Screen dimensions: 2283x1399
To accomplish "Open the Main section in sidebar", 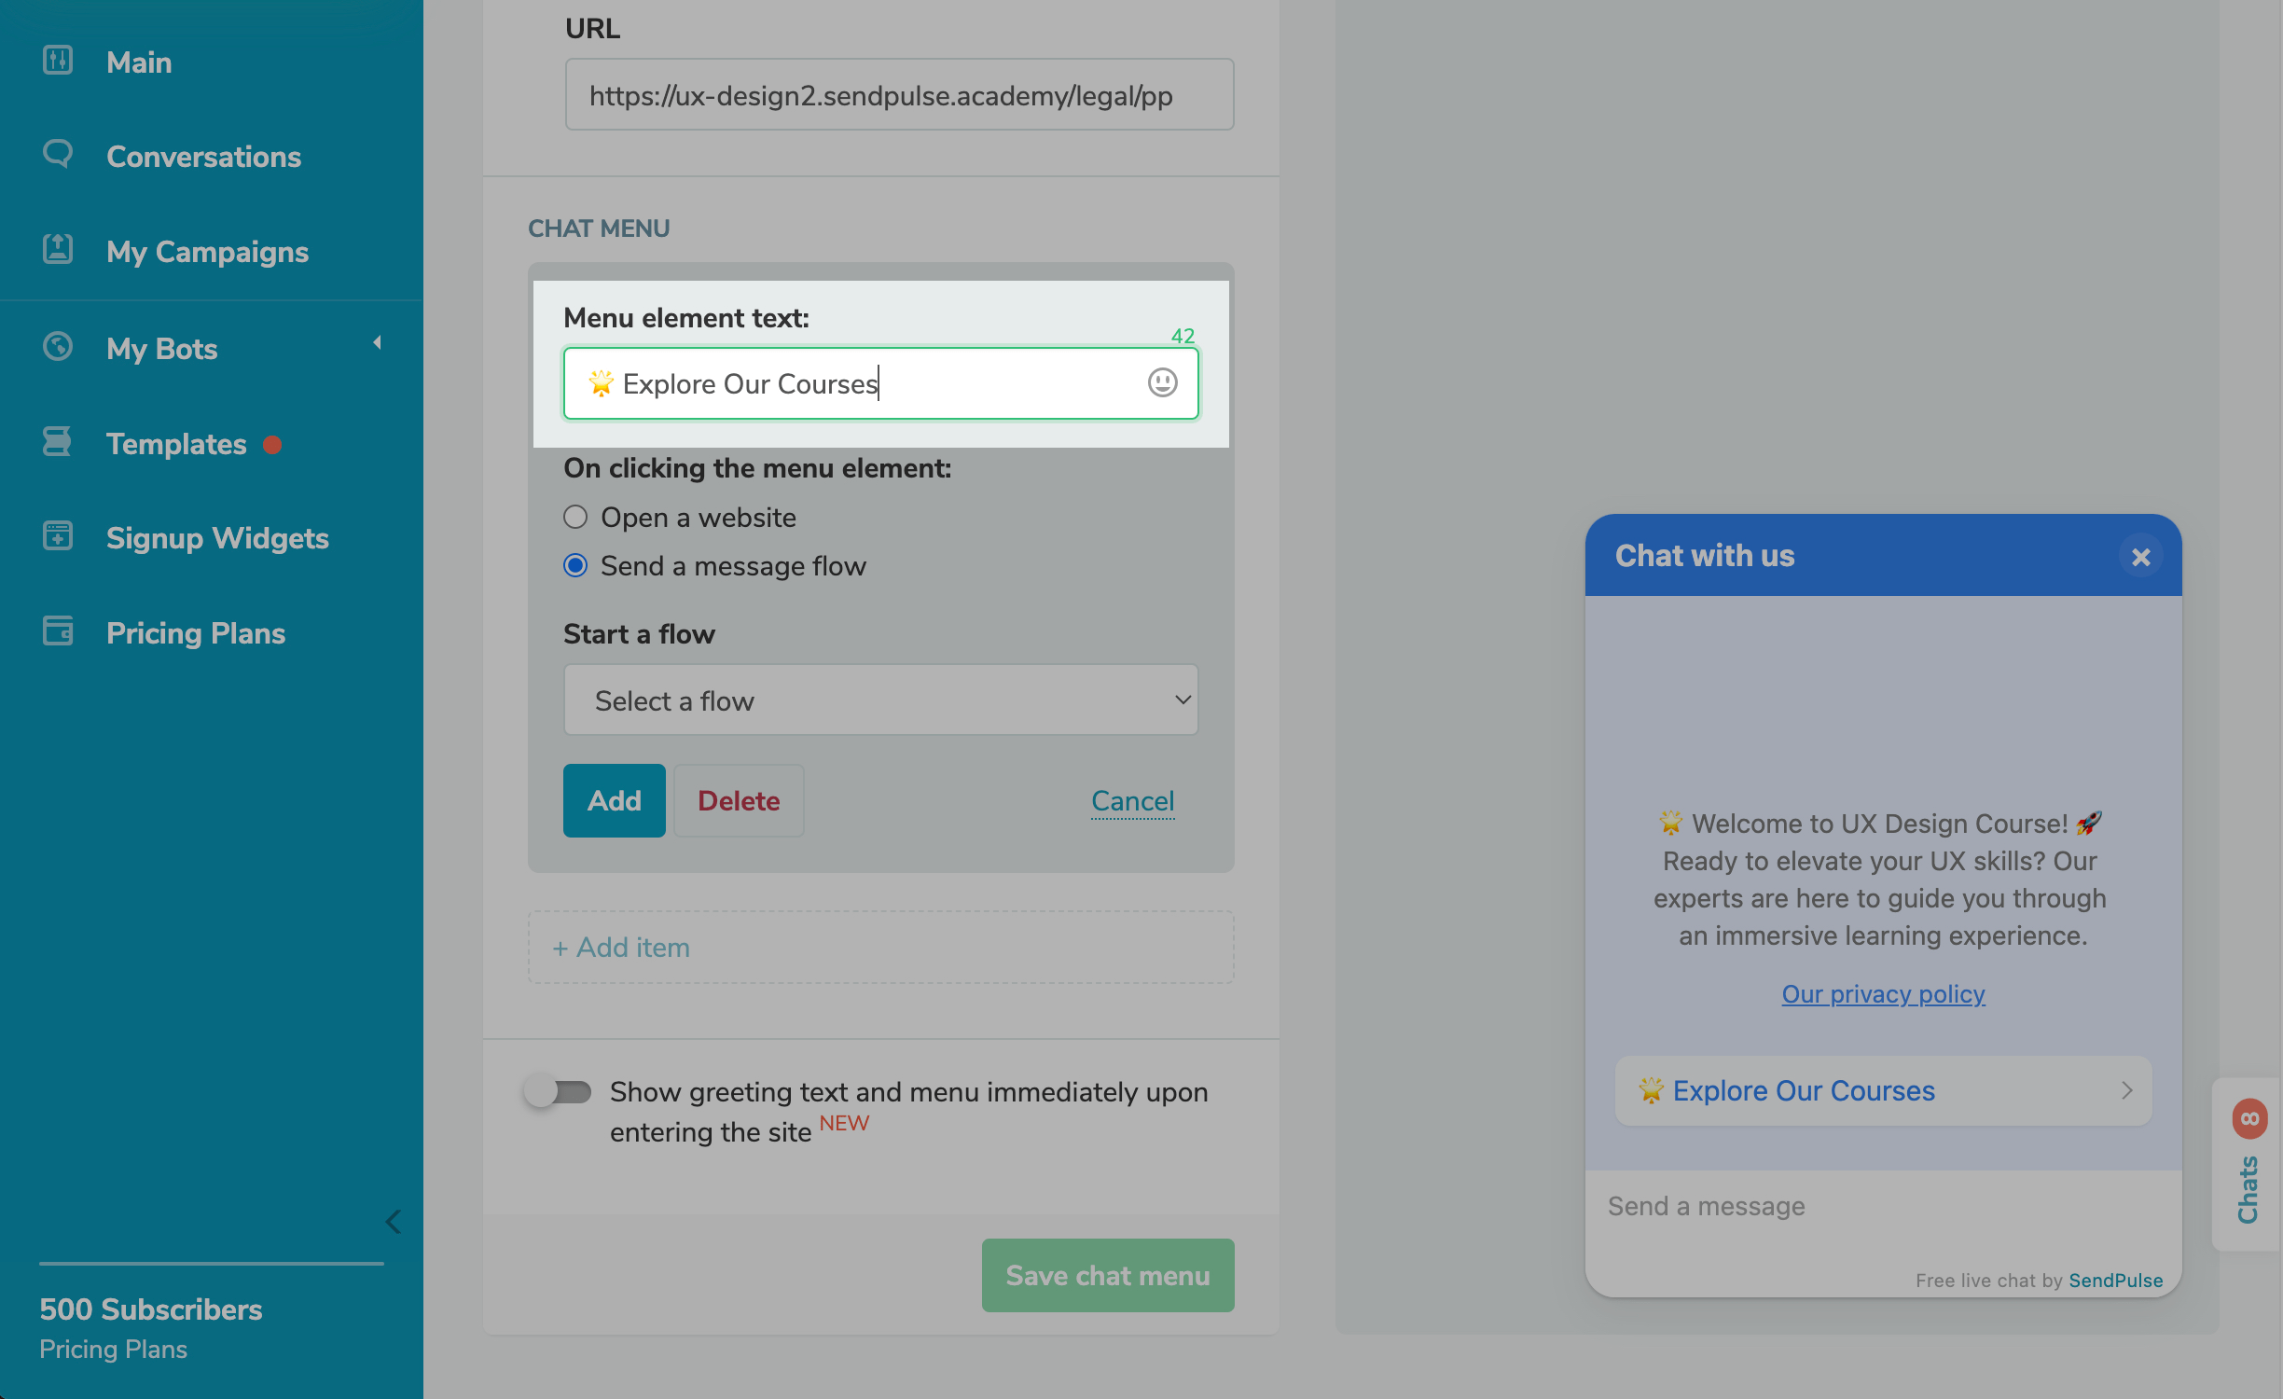I will 138,62.
